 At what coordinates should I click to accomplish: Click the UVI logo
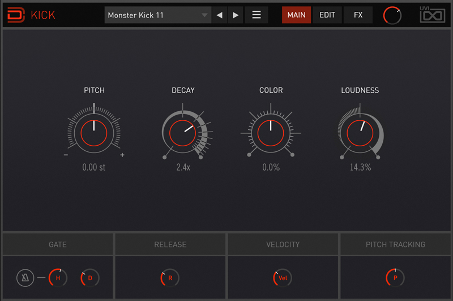432,15
